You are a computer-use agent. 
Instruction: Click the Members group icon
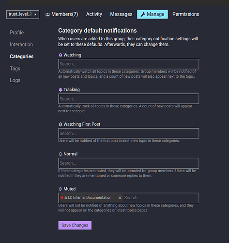pyautogui.click(x=47, y=15)
